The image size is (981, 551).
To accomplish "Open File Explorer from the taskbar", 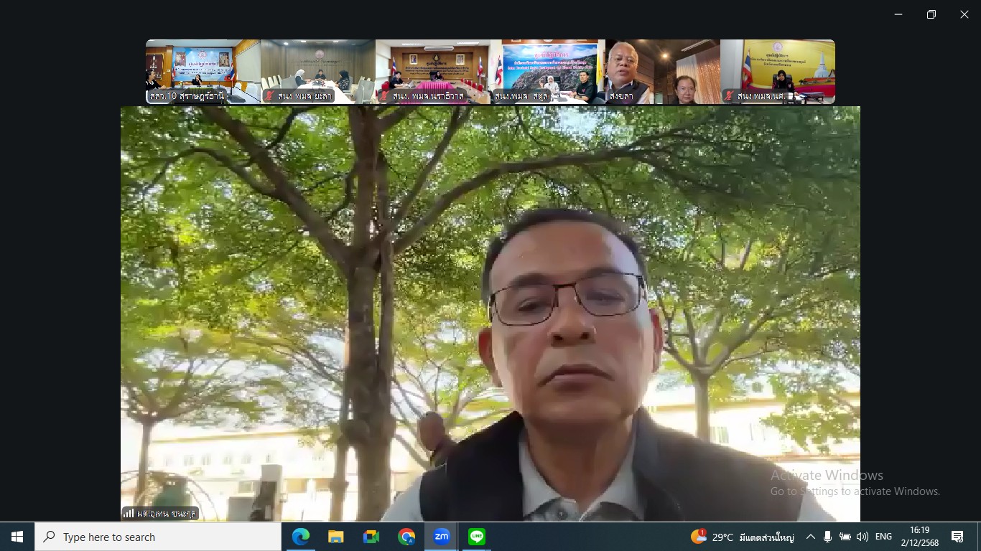I will click(x=335, y=537).
